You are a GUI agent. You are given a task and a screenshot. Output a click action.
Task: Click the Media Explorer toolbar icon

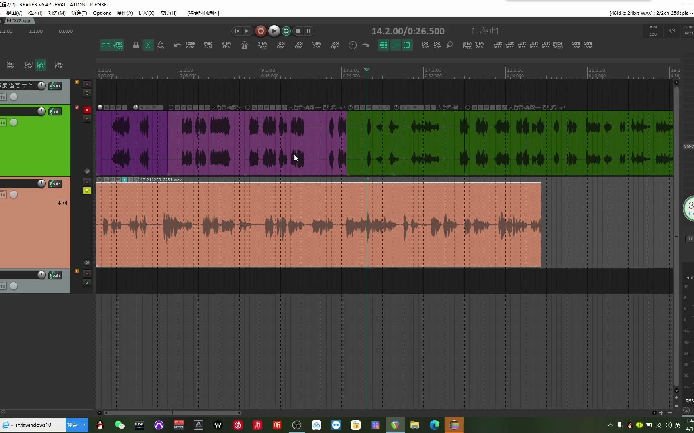[x=208, y=45]
